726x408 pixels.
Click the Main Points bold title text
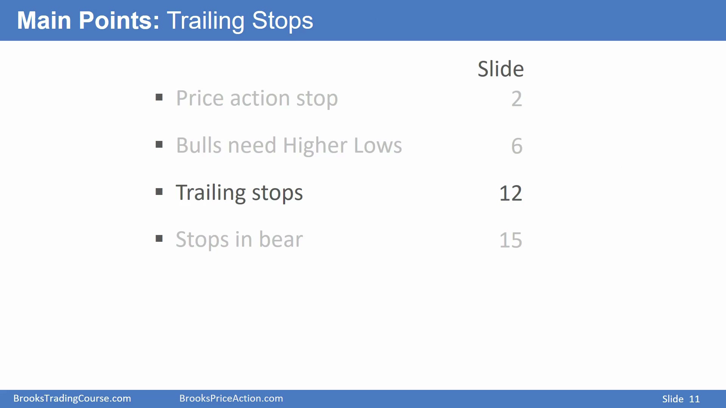pyautogui.click(x=88, y=20)
